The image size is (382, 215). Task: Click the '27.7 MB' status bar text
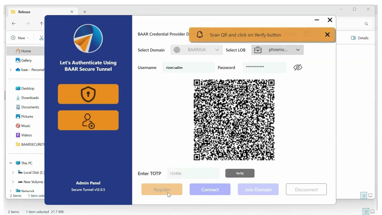[56, 212]
